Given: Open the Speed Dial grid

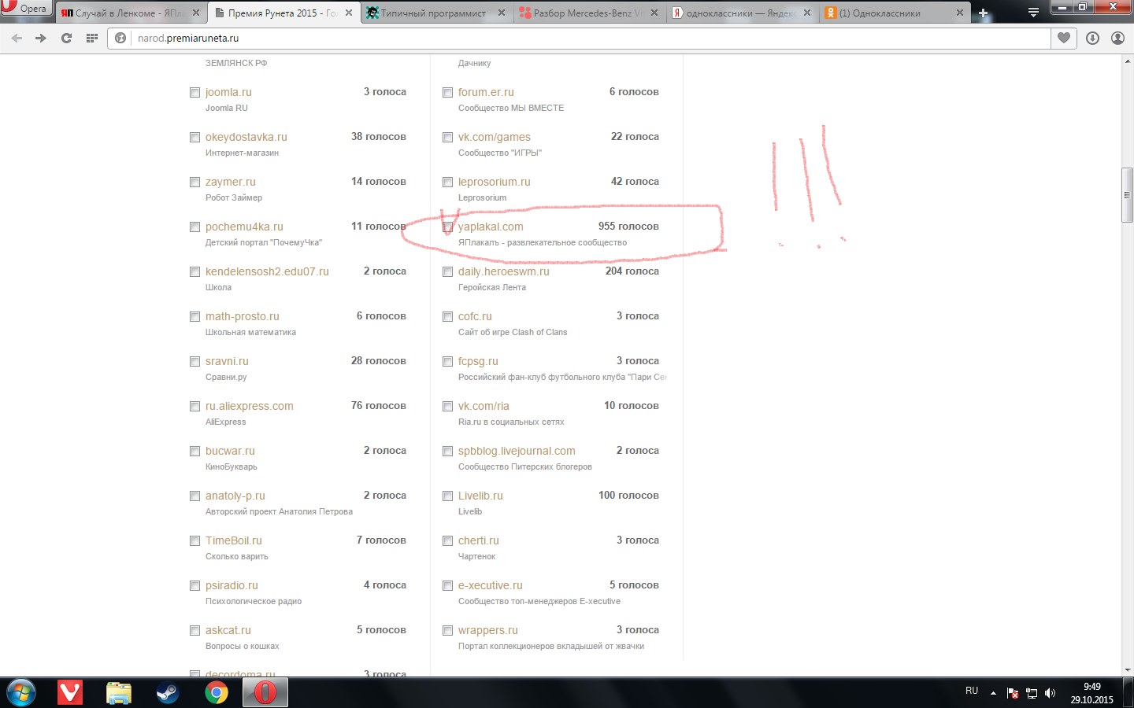Looking at the screenshot, I should coord(92,38).
